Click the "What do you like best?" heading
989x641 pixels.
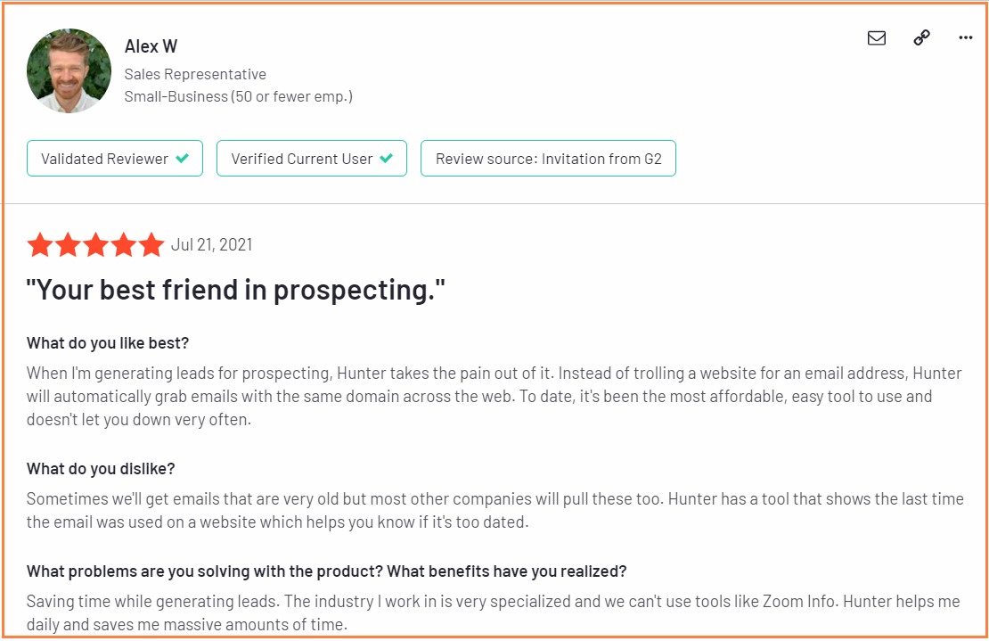(108, 343)
